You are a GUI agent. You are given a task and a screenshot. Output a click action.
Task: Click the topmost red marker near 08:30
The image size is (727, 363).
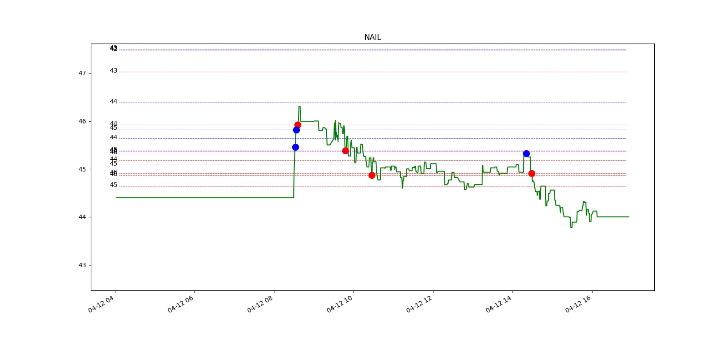tap(298, 125)
